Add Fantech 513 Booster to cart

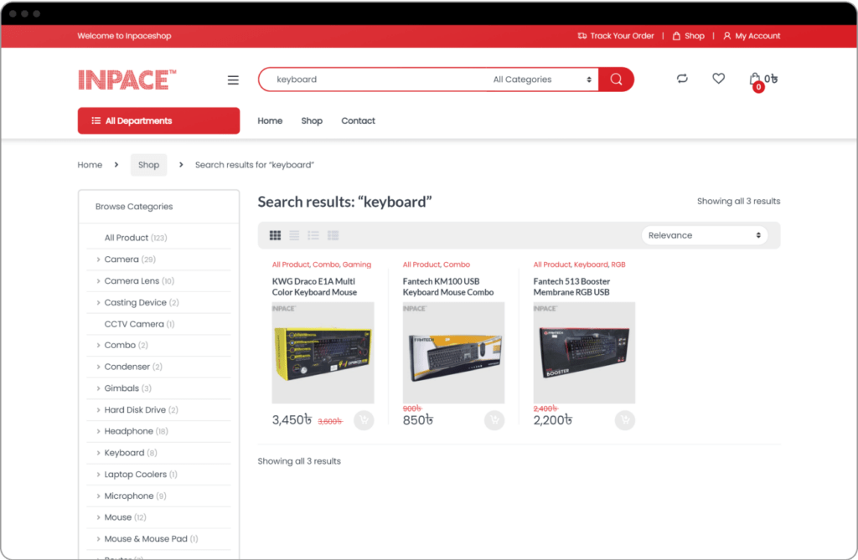tap(624, 419)
